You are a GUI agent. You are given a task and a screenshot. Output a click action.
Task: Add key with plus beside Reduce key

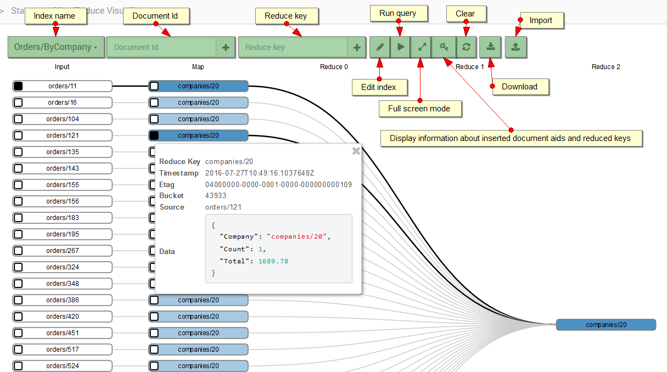357,47
